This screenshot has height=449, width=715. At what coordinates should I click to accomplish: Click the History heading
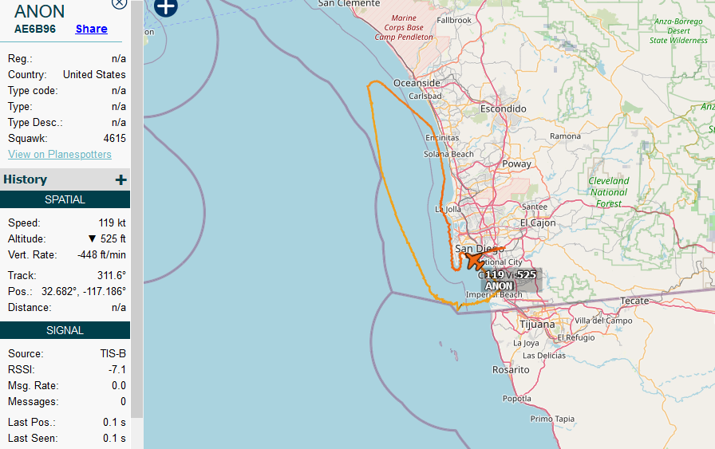pyautogui.click(x=25, y=179)
